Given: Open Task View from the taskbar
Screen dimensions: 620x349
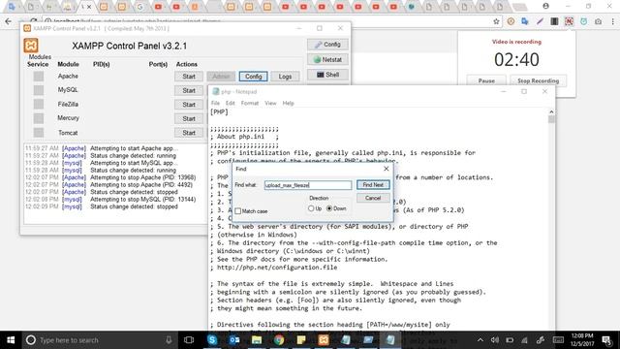Looking at the screenshot, I should [x=189, y=340].
